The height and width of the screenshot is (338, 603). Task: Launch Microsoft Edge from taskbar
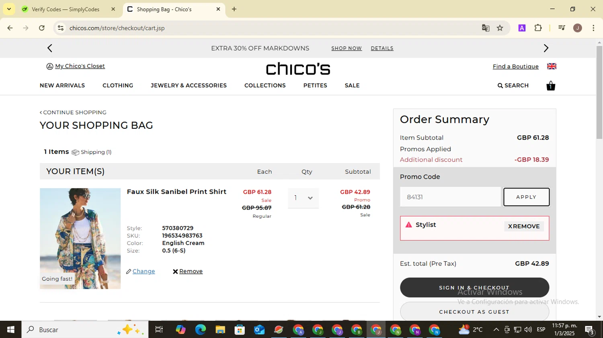click(x=200, y=330)
